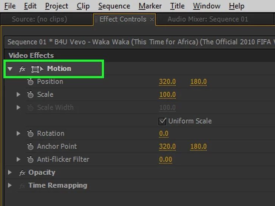Open the Help menu
Viewport: 275px width, 206px height.
pyautogui.click(x=236, y=6)
